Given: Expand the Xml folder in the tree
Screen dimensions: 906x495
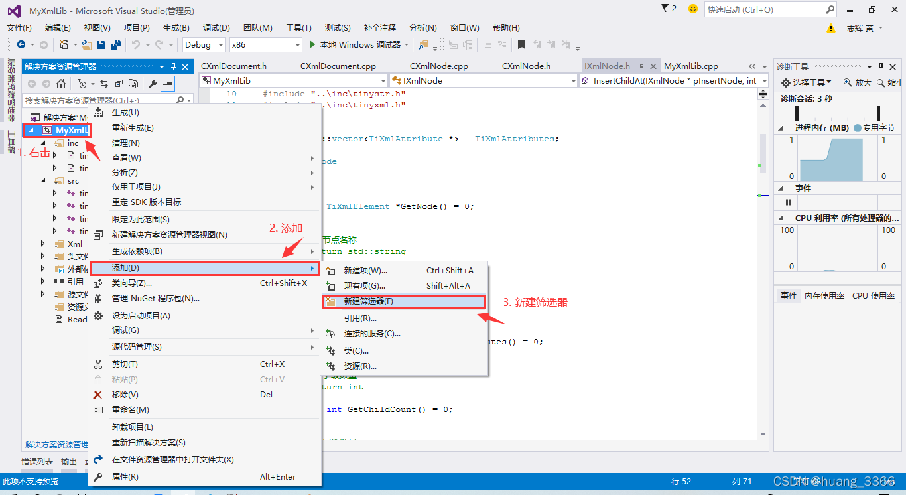Looking at the screenshot, I should [x=43, y=244].
